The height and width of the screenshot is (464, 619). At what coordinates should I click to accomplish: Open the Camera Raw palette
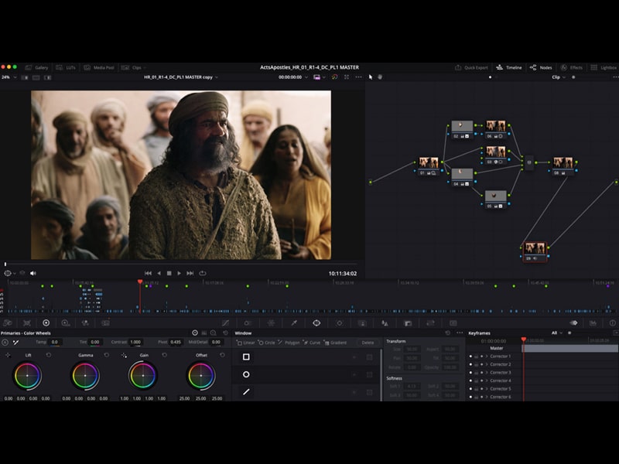[x=8, y=322]
